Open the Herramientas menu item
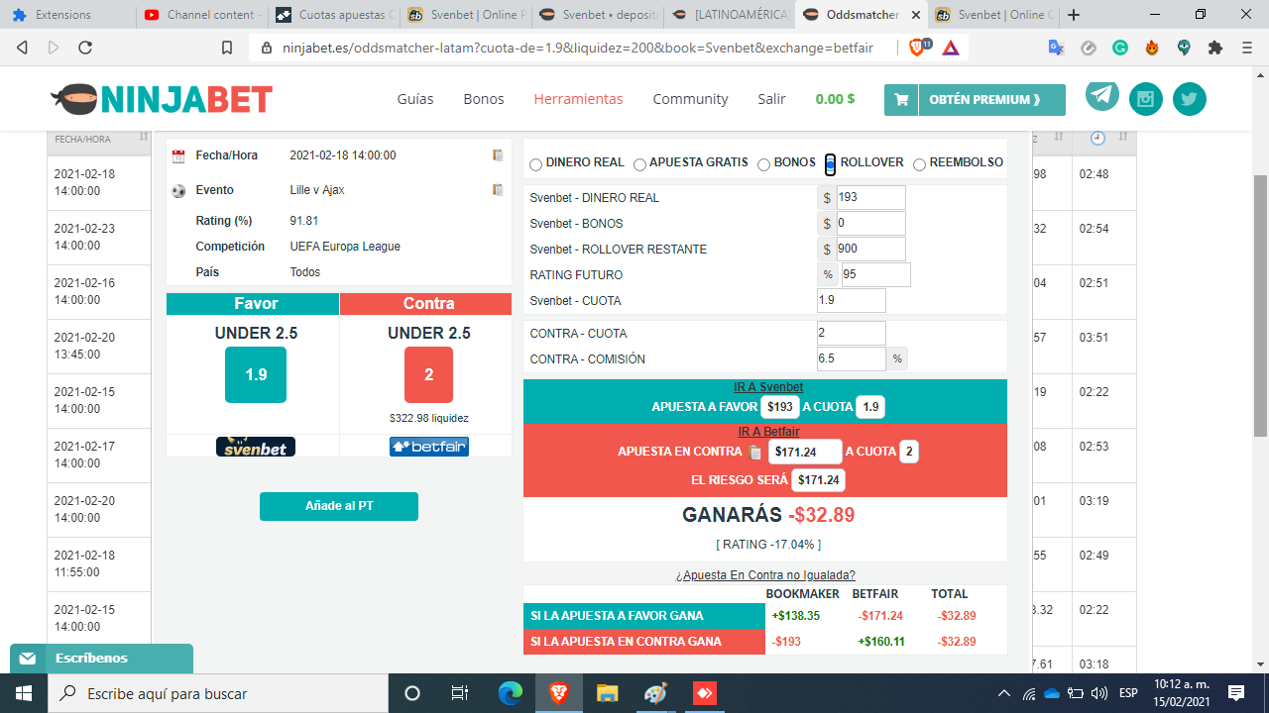The image size is (1269, 713). point(578,99)
